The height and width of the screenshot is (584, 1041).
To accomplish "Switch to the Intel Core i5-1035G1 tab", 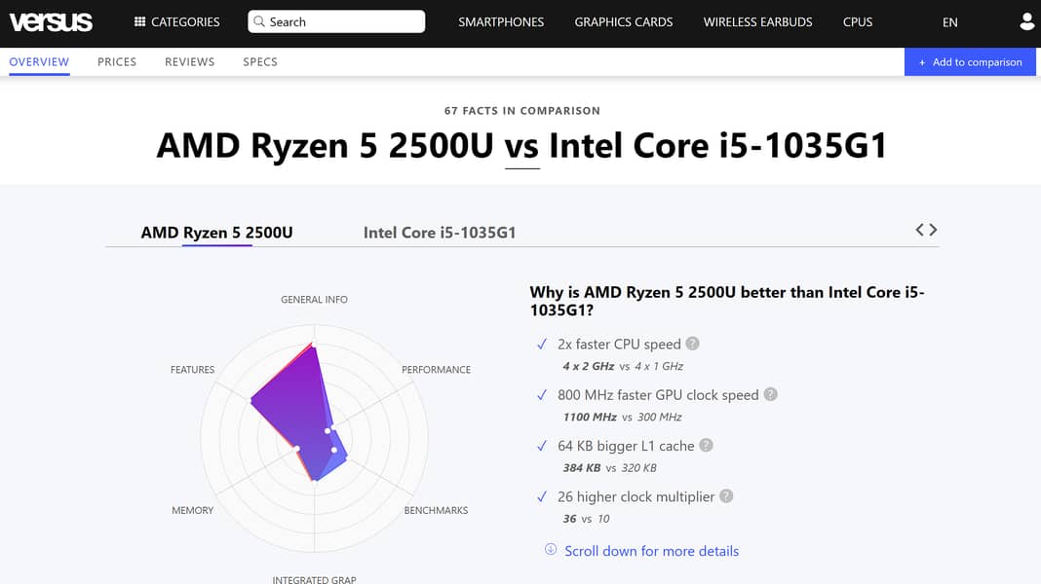I will pyautogui.click(x=440, y=233).
